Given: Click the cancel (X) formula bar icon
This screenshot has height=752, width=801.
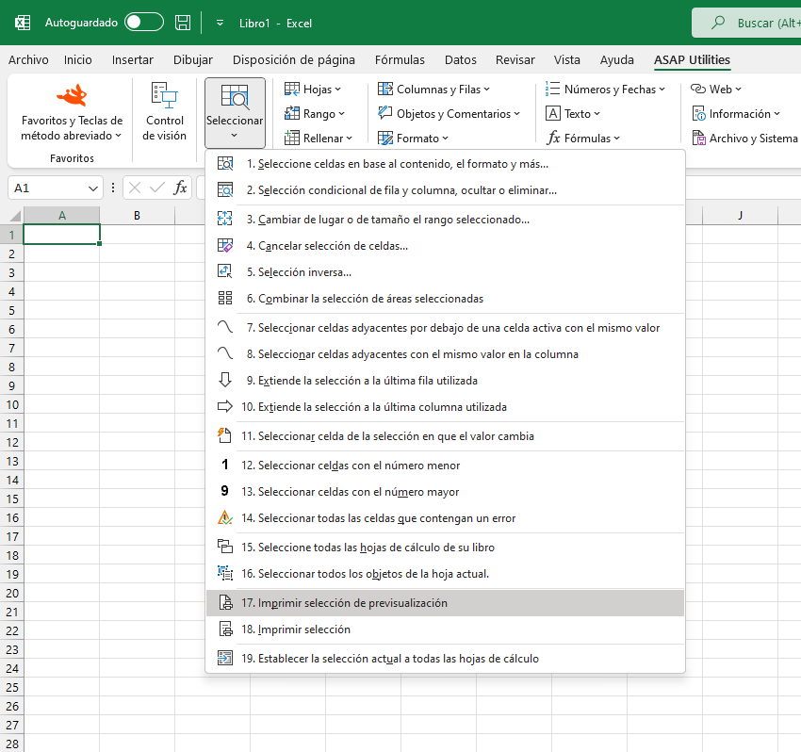Looking at the screenshot, I should 135,188.
